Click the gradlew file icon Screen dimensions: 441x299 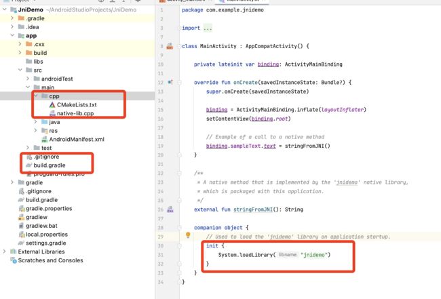pyautogui.click(x=22, y=217)
